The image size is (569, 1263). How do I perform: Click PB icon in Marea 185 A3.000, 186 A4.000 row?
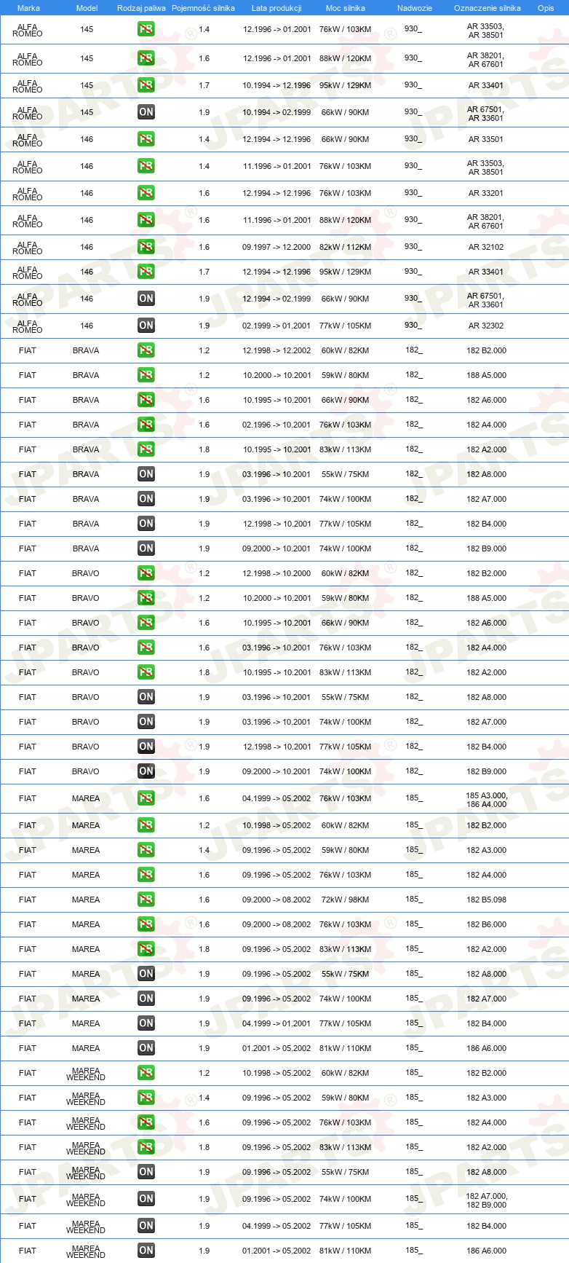click(146, 798)
